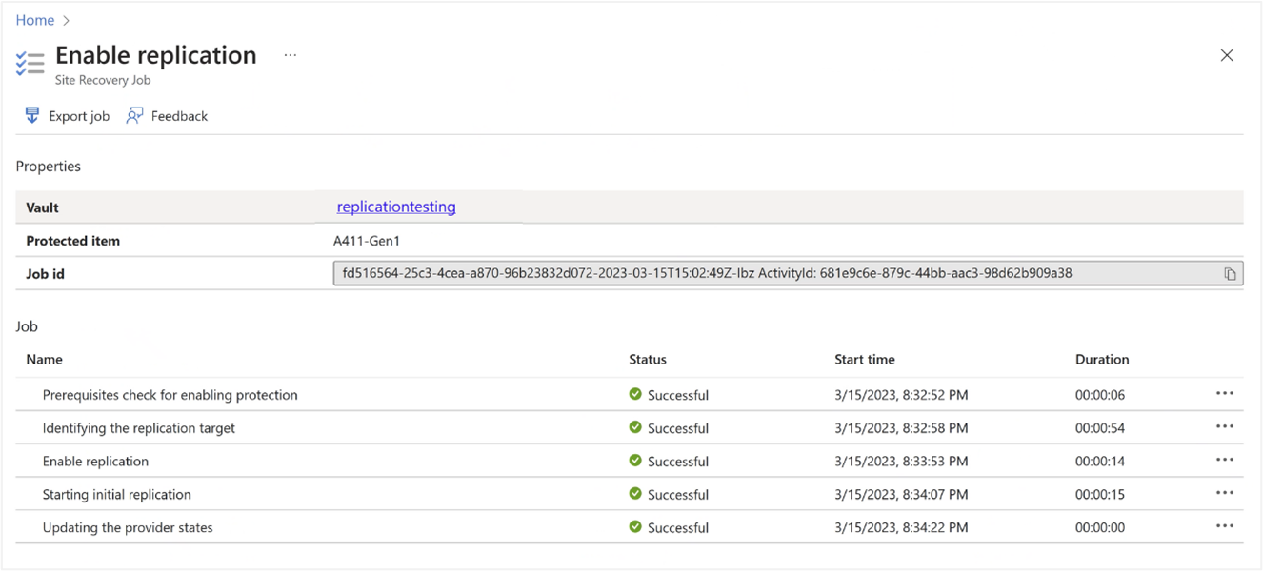
Task: Open the ellipsis menu beside Enable replication title
Action: [291, 56]
